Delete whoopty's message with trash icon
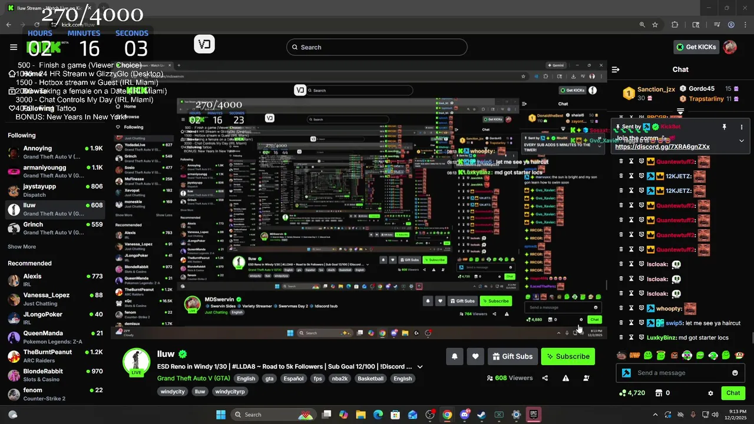 pyautogui.click(x=621, y=309)
